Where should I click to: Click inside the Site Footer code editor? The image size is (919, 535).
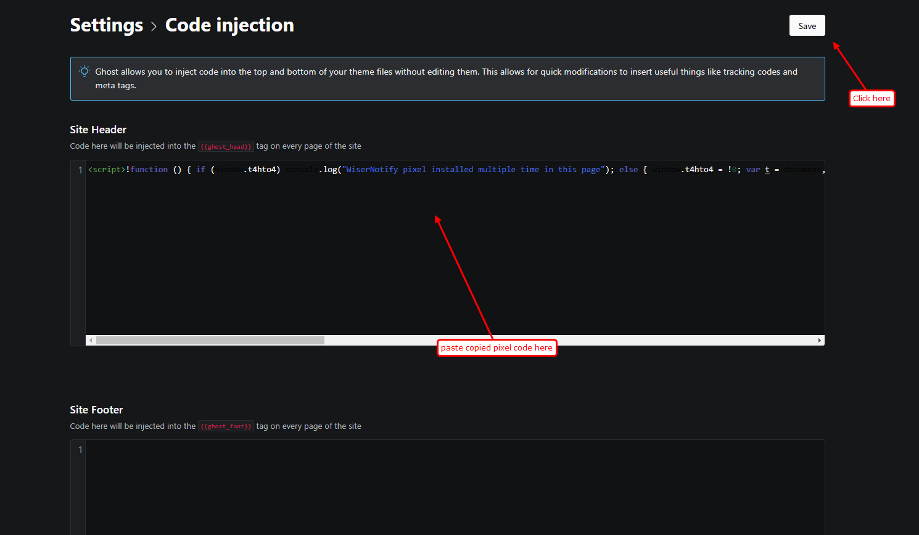point(454,487)
